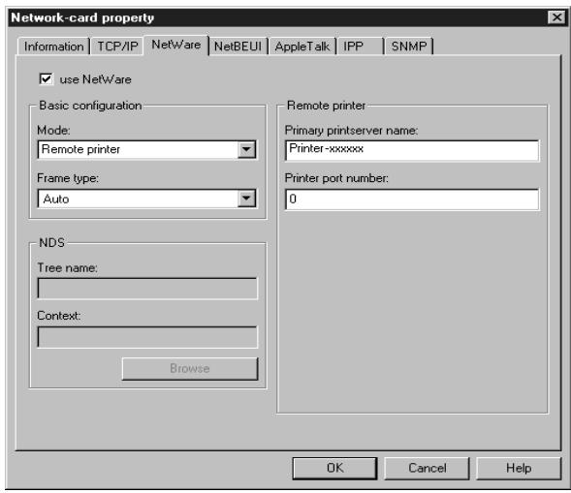Select the Mode combo box showing Remote printer
Viewport: 571px width, 493px height.
[x=146, y=149]
